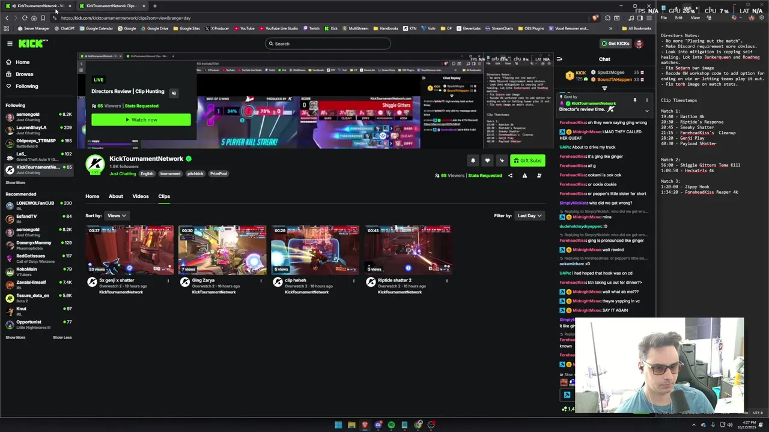This screenshot has height=432, width=769.
Task: Open LONEWOLFanCUB recommended channel
Action: click(38, 205)
